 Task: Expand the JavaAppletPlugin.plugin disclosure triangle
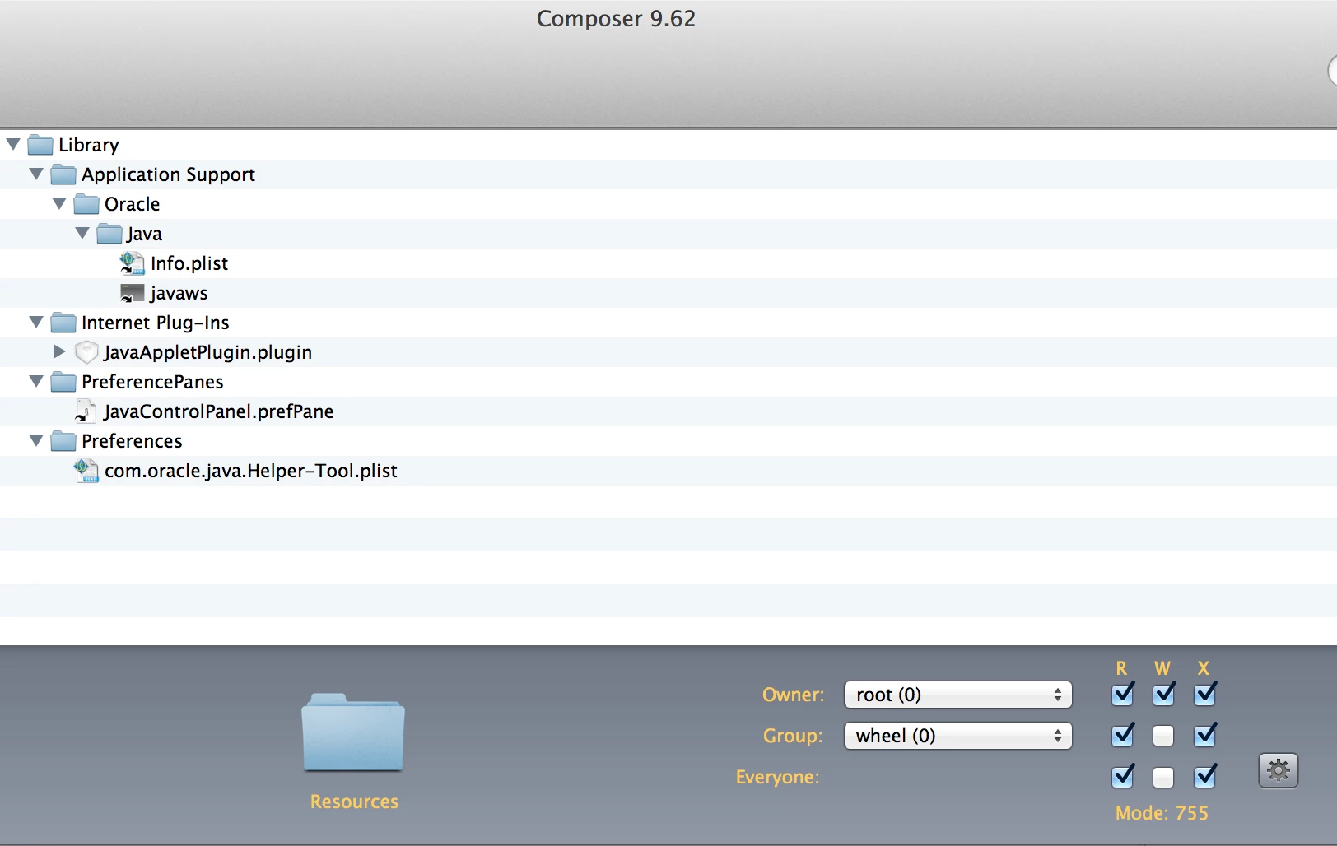coord(59,352)
